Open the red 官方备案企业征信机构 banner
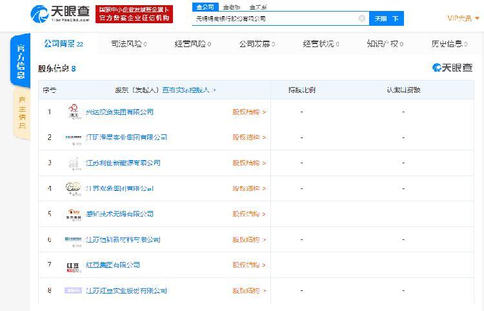The height and width of the screenshot is (311, 484). click(x=134, y=14)
